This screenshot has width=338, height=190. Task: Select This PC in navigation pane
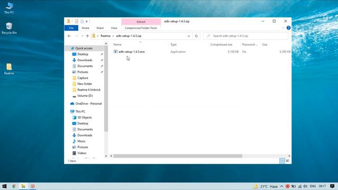(x=80, y=111)
